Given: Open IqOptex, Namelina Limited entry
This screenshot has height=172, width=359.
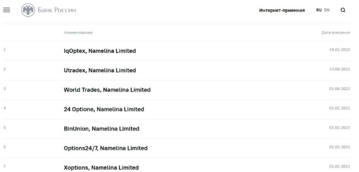Looking at the screenshot, I should [100, 51].
